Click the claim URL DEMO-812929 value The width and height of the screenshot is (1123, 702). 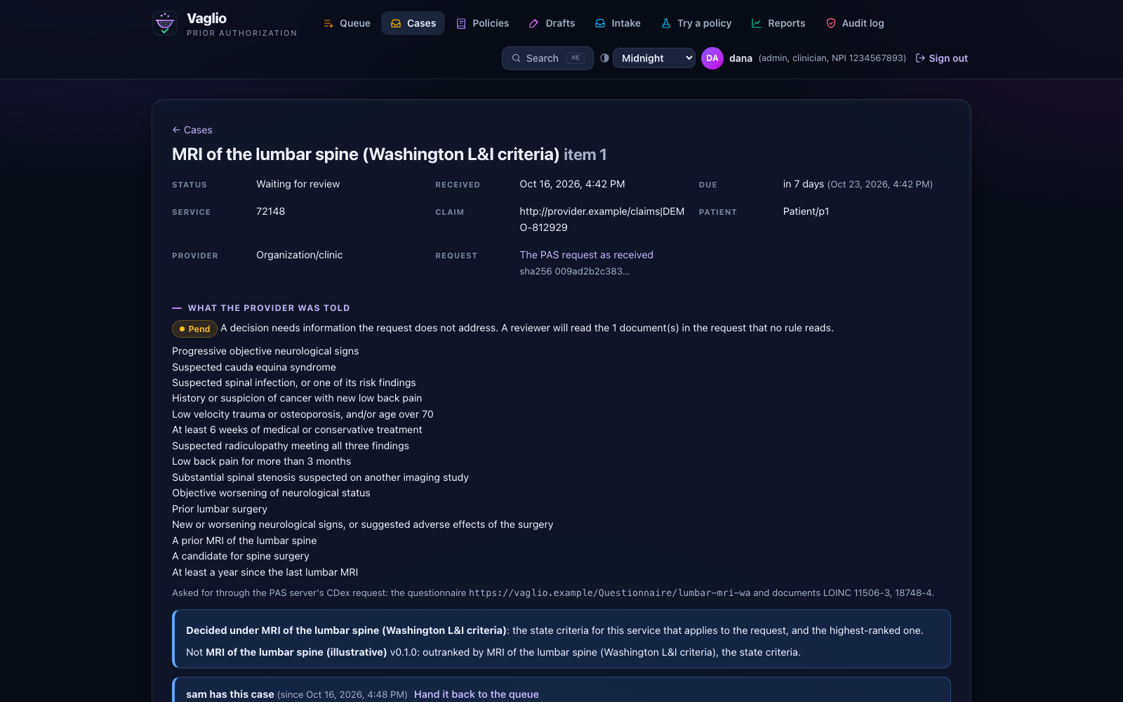point(602,219)
